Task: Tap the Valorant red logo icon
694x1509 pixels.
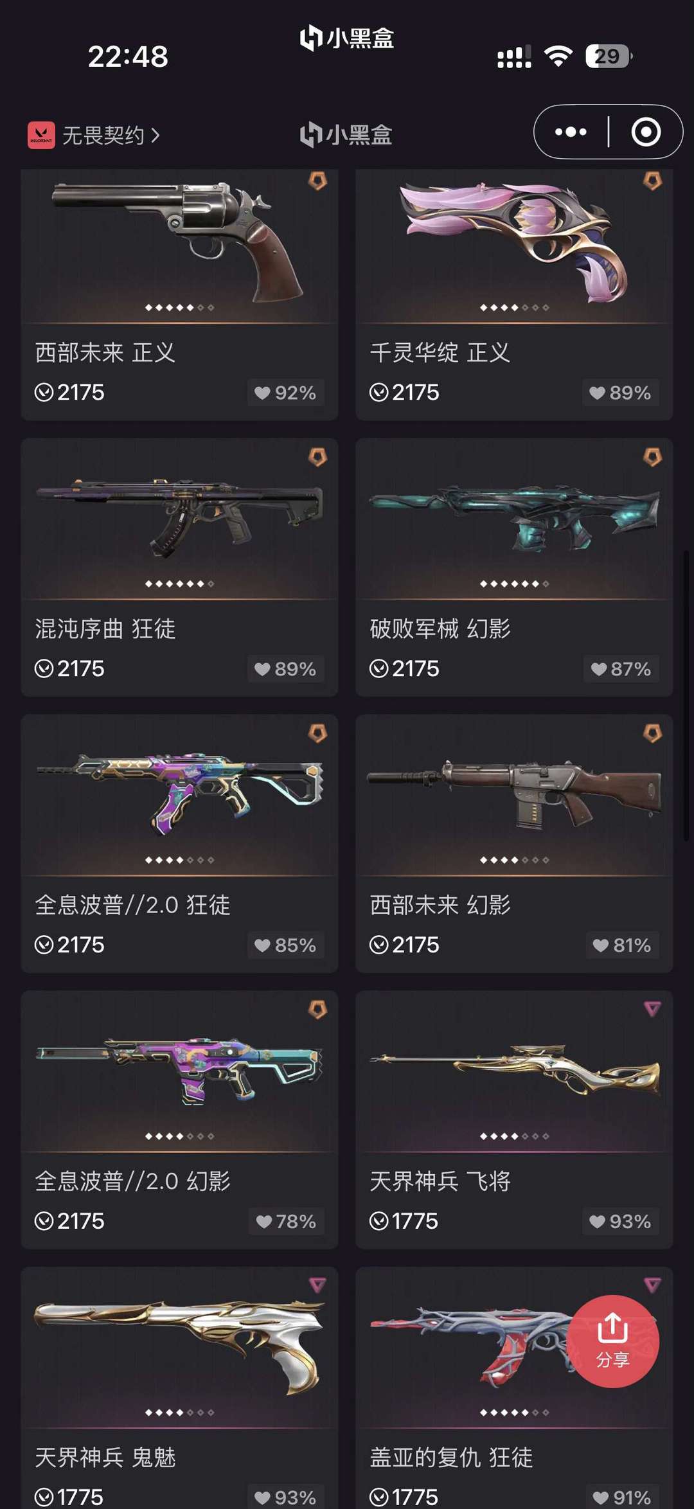Action: (x=41, y=135)
